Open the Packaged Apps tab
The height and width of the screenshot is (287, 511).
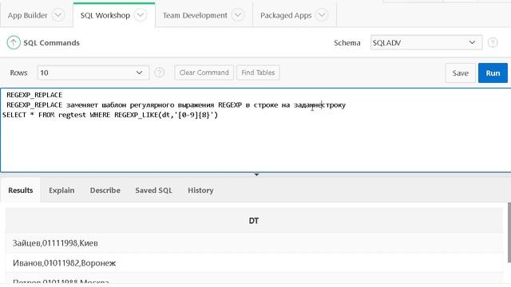coord(286,15)
